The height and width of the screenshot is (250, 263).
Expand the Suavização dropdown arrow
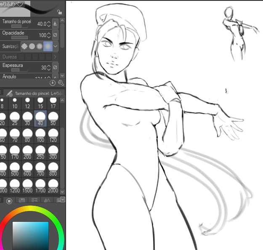point(56,46)
